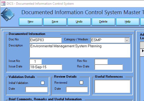Image resolution: width=144 pixels, height=101 pixels.
Task: Click the 'Validation Details' group heading
Action: [22, 77]
